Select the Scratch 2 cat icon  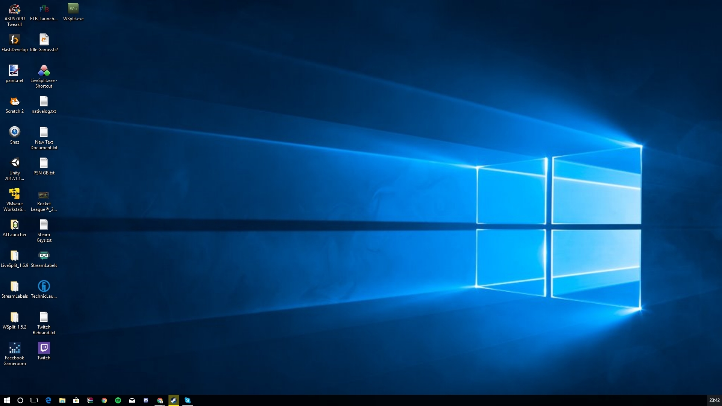[x=14, y=101]
